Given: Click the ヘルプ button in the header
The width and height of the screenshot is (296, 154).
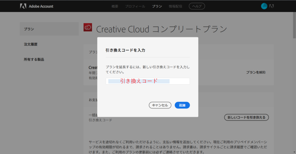Looking at the screenshot, I should point(197,6).
